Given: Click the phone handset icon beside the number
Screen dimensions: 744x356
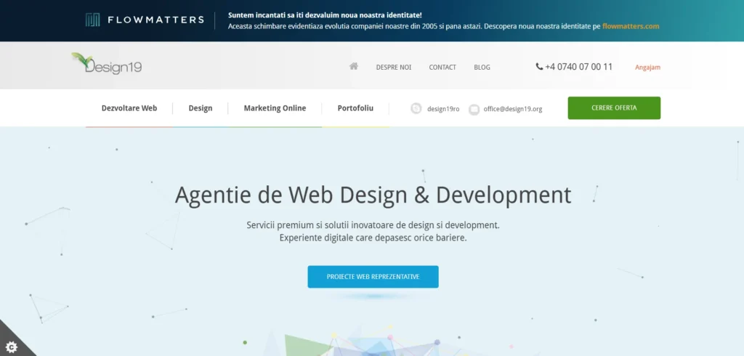Looking at the screenshot, I should [539, 66].
